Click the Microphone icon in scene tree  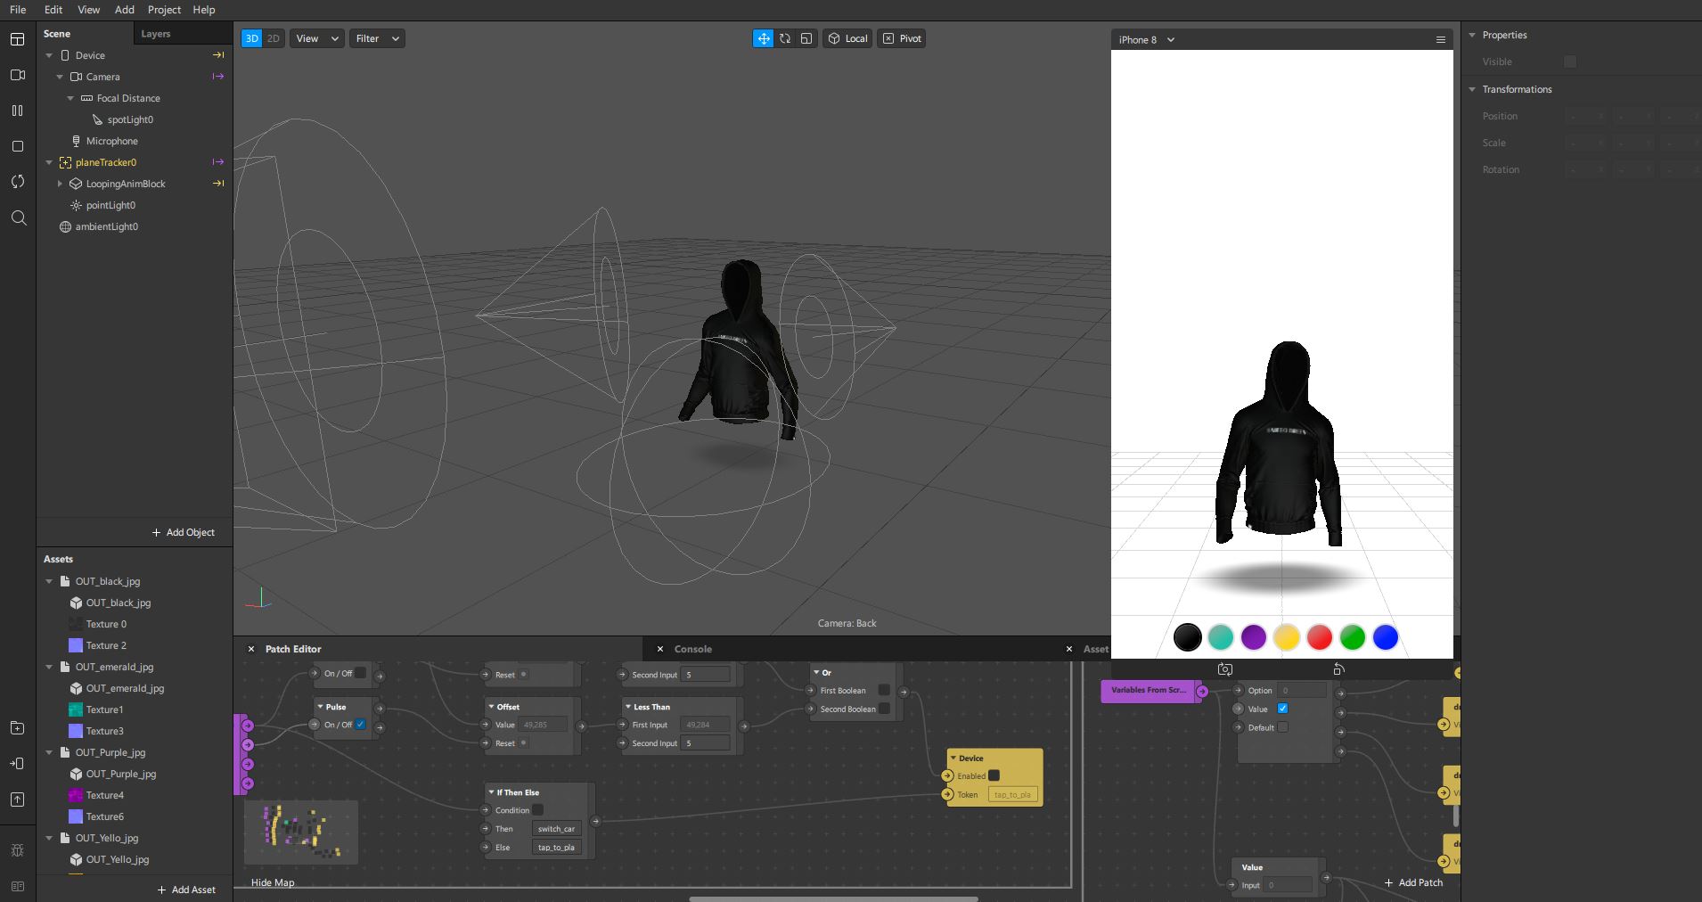[x=76, y=141]
